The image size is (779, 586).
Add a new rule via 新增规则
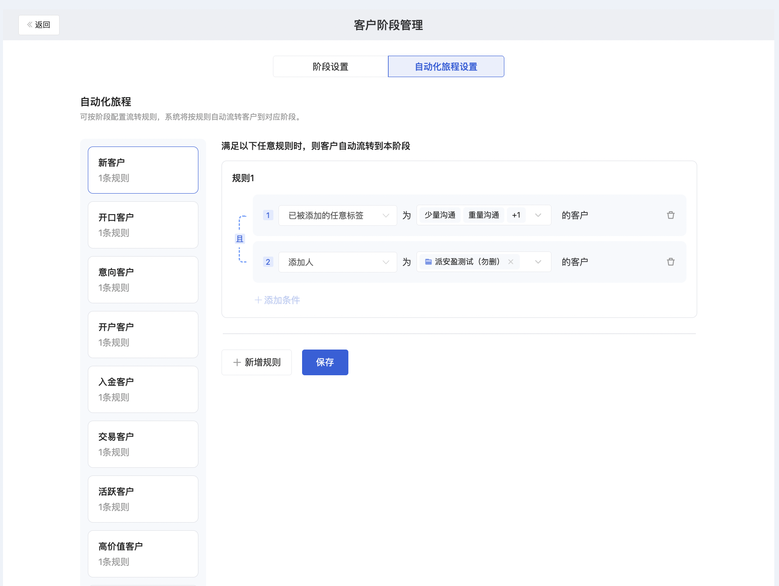(x=257, y=362)
